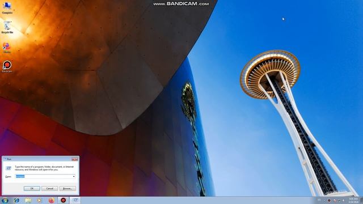The image size is (363, 204).
Task: Click inside the Open text field
Action: (x=44, y=176)
